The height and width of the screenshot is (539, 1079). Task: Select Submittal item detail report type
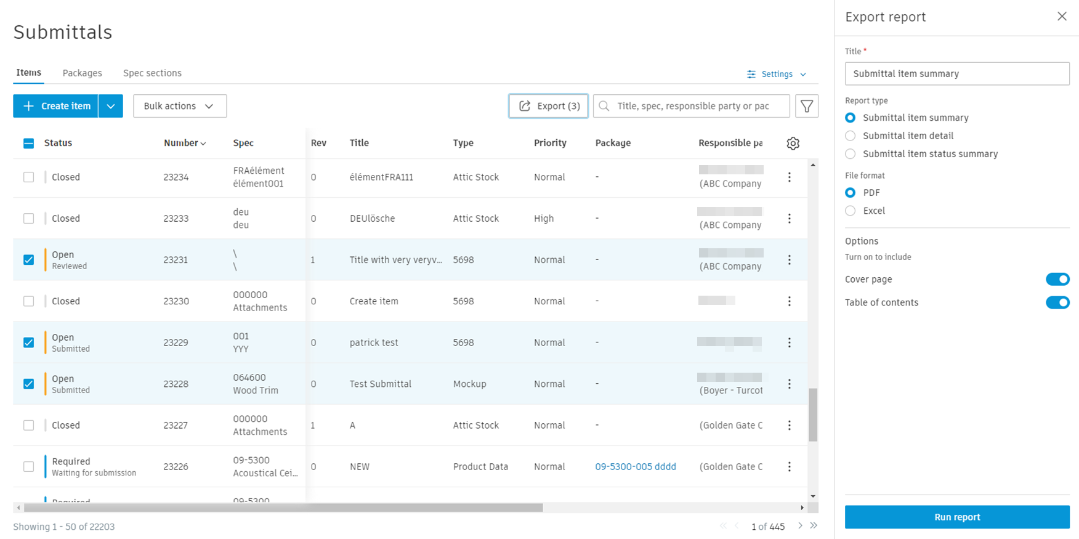[850, 136]
